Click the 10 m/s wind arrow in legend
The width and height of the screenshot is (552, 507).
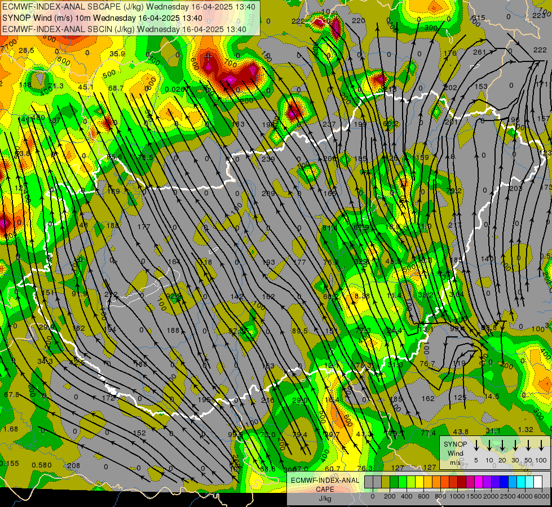489,445
